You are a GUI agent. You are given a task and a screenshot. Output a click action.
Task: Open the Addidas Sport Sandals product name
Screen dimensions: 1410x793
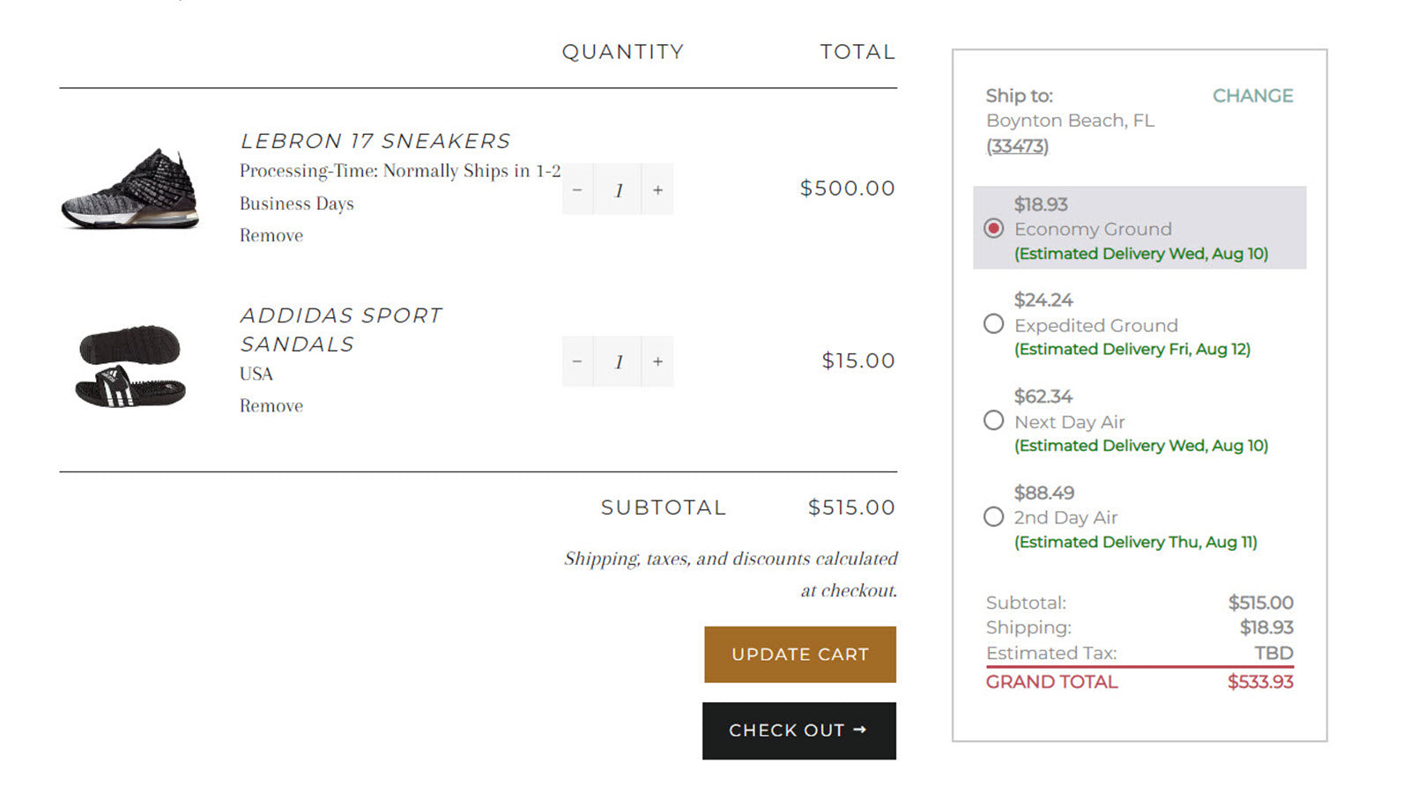click(342, 329)
